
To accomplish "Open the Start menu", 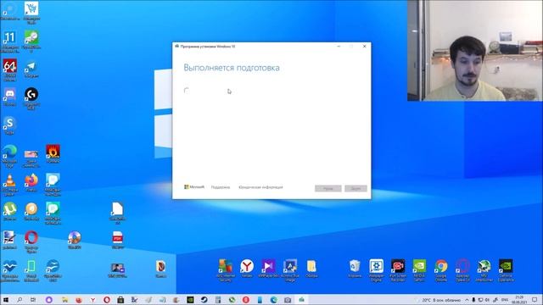I will (x=6, y=300).
